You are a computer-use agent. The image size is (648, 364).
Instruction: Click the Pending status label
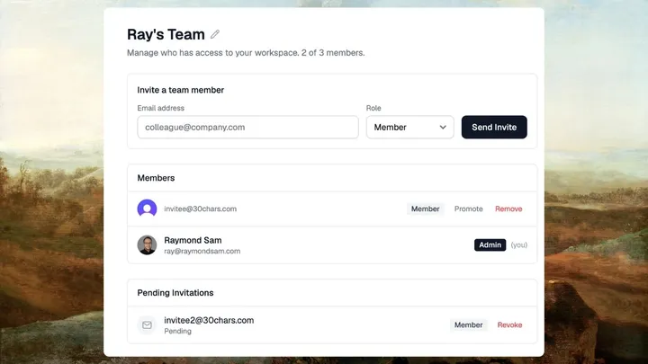[x=177, y=331]
